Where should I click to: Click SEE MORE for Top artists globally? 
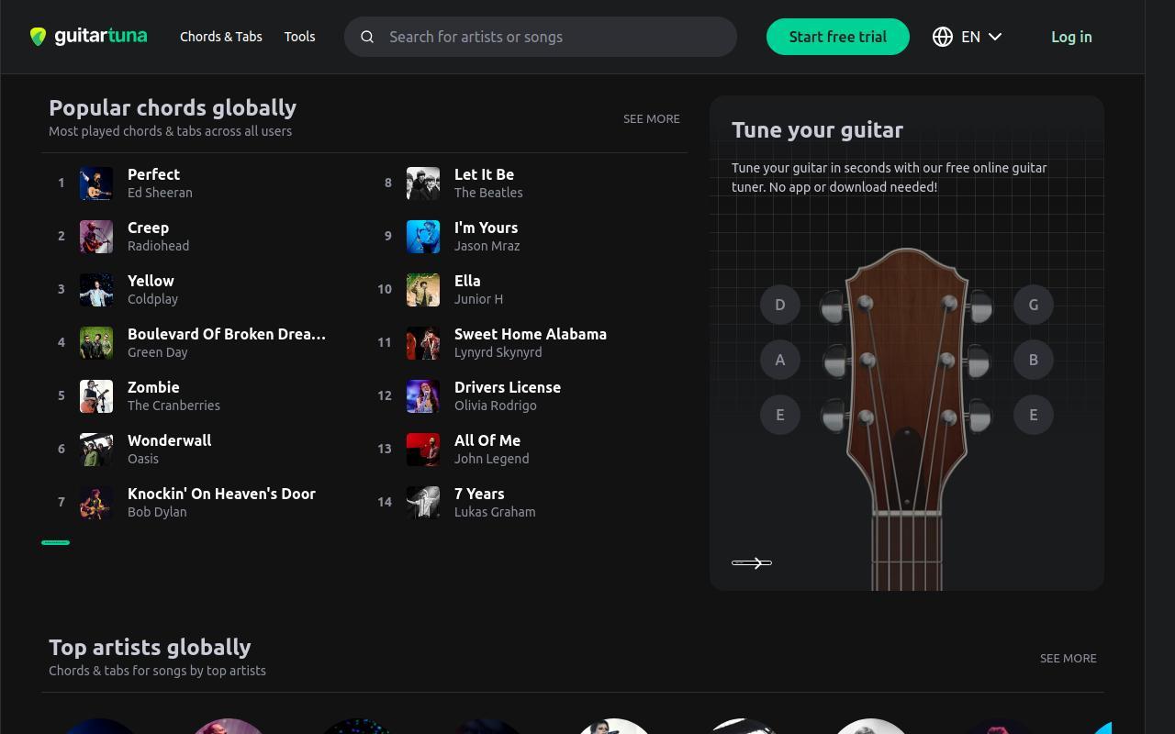[x=1069, y=658]
